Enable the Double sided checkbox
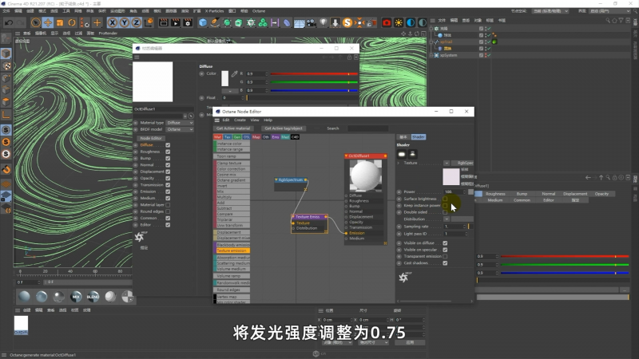639x359 pixels. pyautogui.click(x=445, y=212)
